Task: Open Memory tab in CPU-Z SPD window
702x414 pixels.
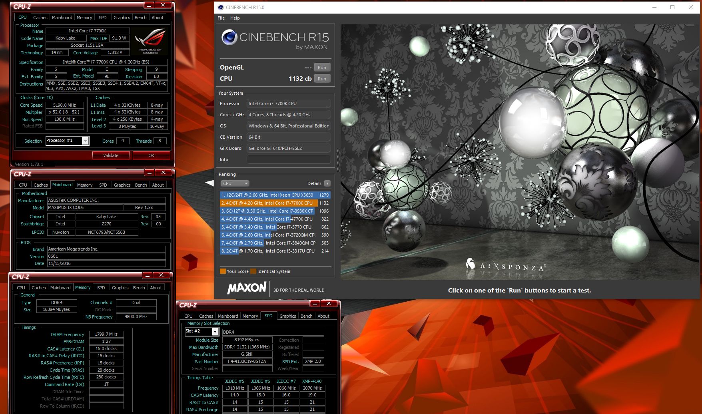Action: (x=250, y=316)
